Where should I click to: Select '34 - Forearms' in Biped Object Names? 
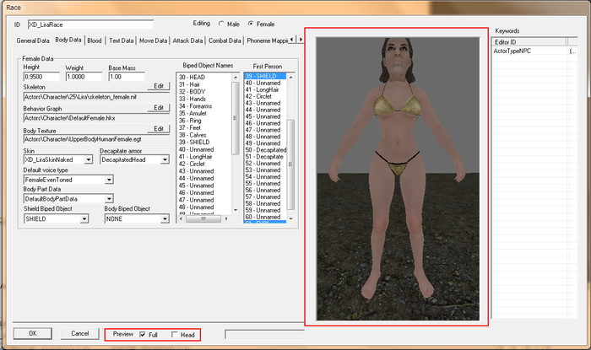pos(195,106)
